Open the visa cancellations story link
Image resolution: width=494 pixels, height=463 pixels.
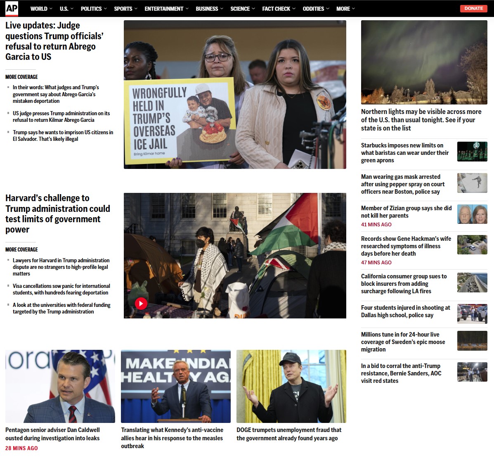61,289
